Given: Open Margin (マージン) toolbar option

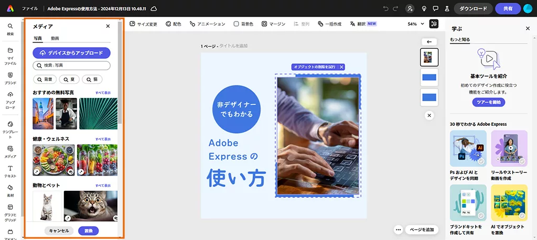Looking at the screenshot, I should point(273,24).
